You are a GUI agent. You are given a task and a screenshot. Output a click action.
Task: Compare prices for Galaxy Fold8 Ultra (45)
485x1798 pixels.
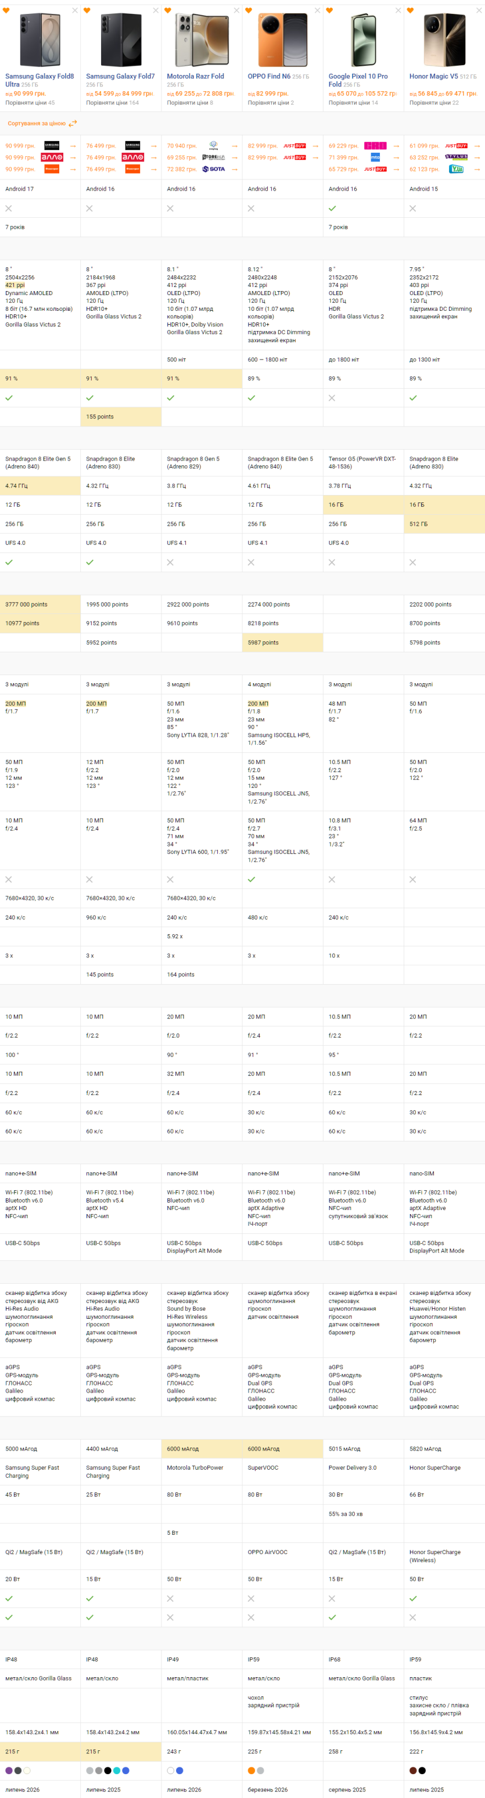[30, 103]
